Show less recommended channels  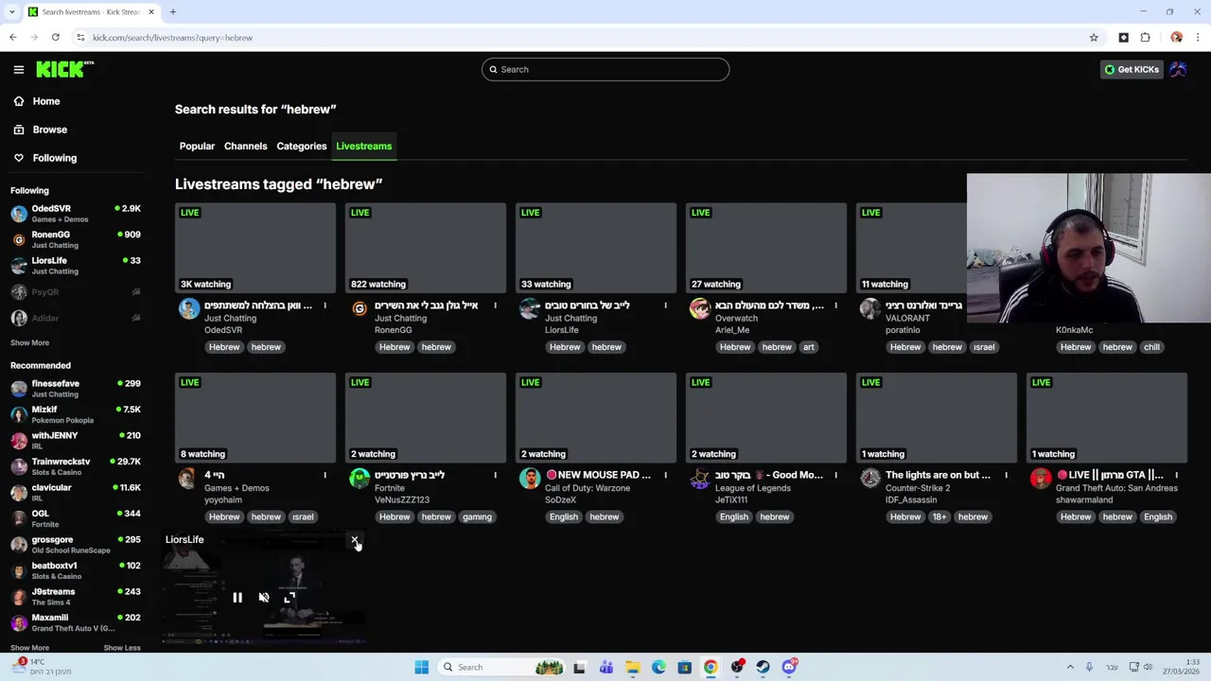pos(121,648)
